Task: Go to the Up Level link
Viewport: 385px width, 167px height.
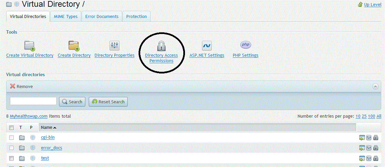Action: (373, 5)
